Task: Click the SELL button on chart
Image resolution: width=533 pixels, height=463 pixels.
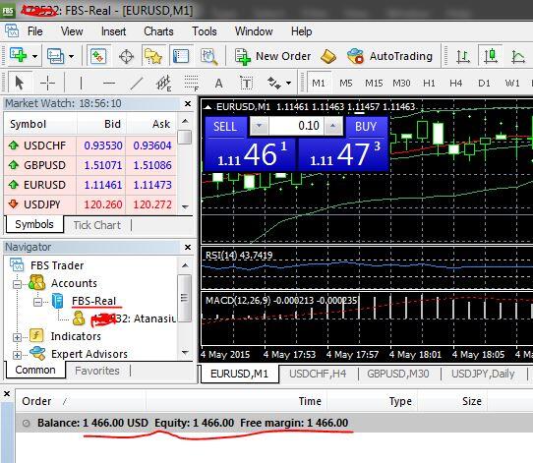Action: click(x=225, y=127)
